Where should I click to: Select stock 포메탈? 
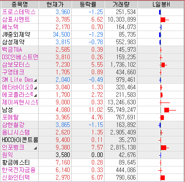point(10,118)
